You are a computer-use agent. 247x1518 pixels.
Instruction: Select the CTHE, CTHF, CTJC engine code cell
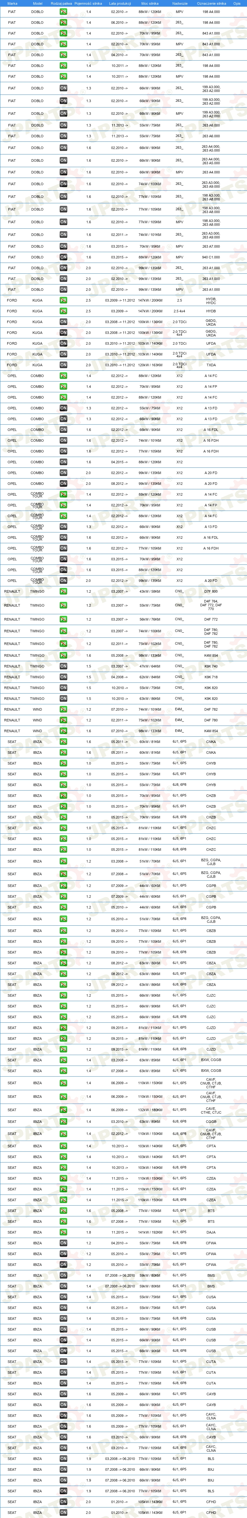point(211,1110)
